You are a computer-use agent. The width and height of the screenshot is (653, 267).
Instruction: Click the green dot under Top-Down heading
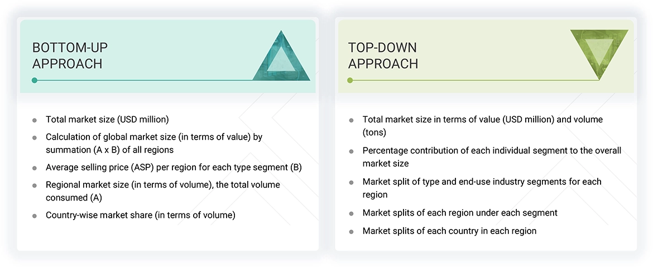pos(350,80)
